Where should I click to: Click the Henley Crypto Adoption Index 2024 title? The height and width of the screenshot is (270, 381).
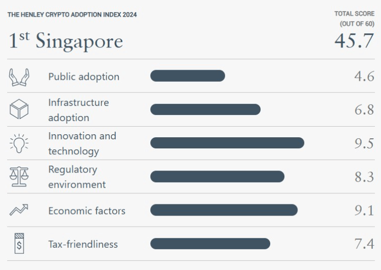coord(72,15)
